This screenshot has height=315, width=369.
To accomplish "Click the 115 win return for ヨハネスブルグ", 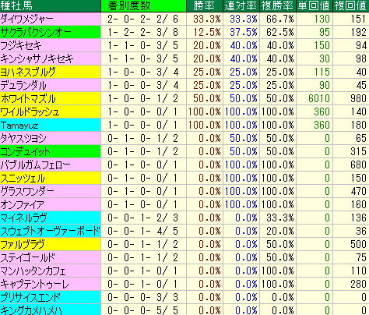I will 322,72.
